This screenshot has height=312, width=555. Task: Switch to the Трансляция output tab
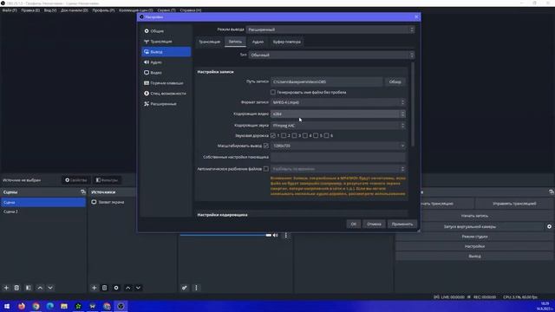209,42
